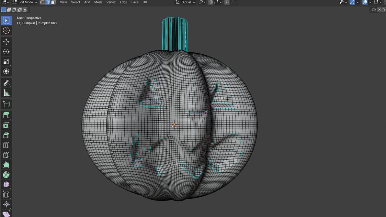Select the Shrink/Fatten tool

pyautogui.click(x=6, y=204)
